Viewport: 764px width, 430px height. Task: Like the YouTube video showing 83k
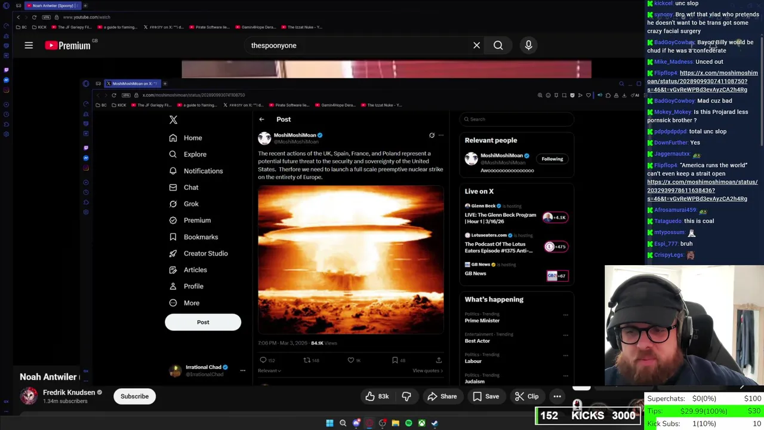point(377,397)
